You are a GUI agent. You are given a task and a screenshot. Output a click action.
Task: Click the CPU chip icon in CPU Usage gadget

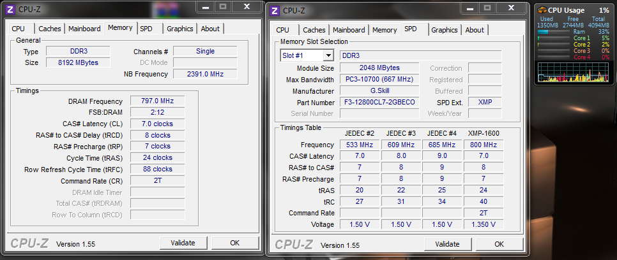542,10
